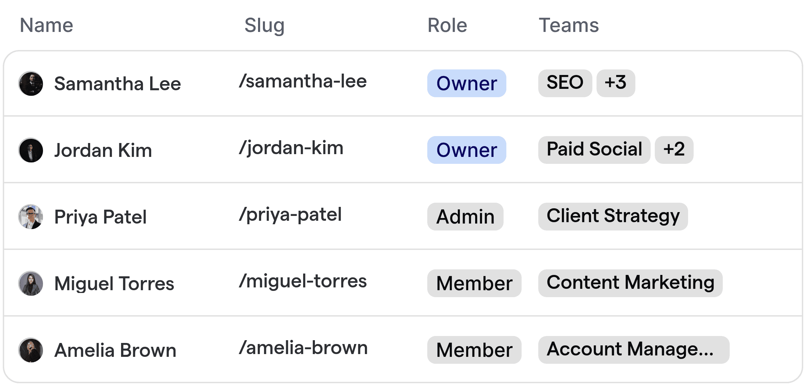
Task: Expand the +3 teams badge for Samantha Lee
Action: pyautogui.click(x=616, y=83)
